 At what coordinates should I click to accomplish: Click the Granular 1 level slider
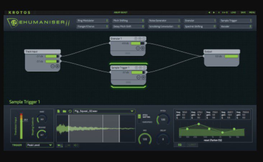coord(138,43)
